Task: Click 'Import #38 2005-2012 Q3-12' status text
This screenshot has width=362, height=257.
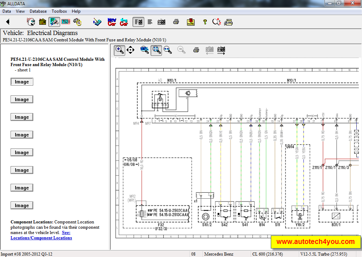Action: (x=27, y=254)
